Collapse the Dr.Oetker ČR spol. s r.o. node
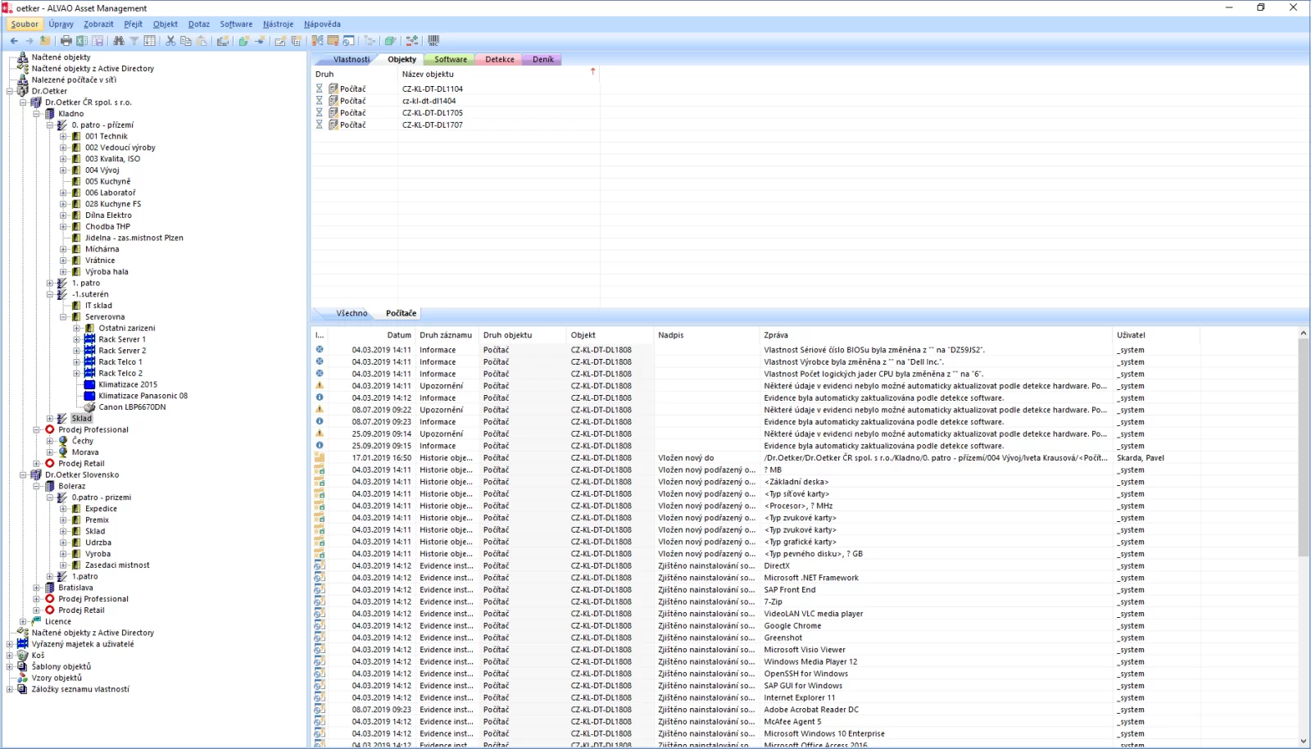 23,102
